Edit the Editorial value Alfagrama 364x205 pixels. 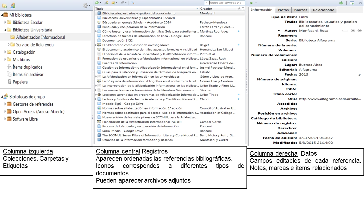(x=308, y=70)
